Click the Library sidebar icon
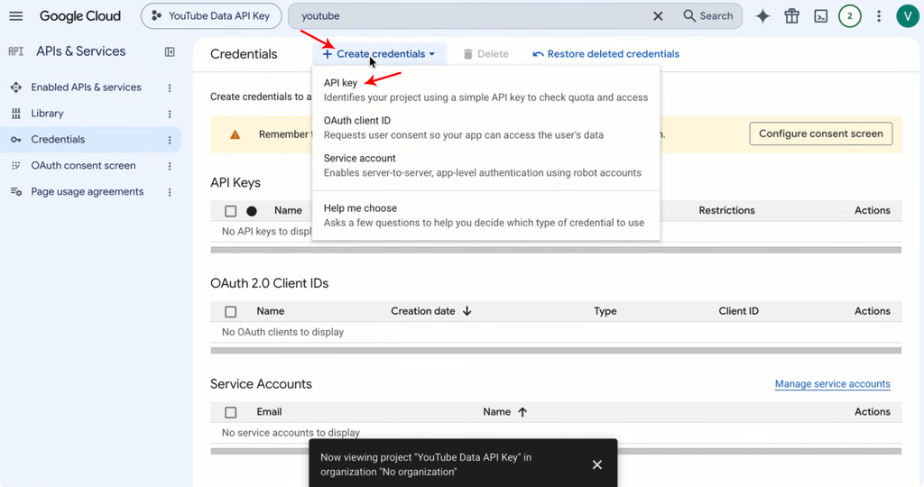 [x=16, y=113]
